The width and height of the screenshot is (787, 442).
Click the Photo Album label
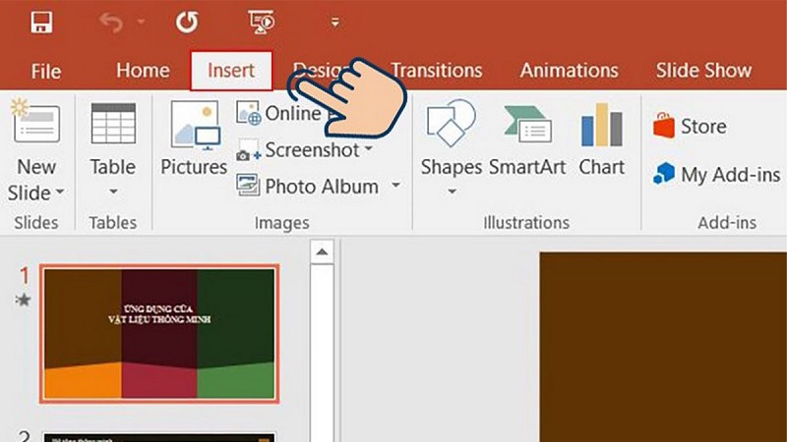point(322,187)
